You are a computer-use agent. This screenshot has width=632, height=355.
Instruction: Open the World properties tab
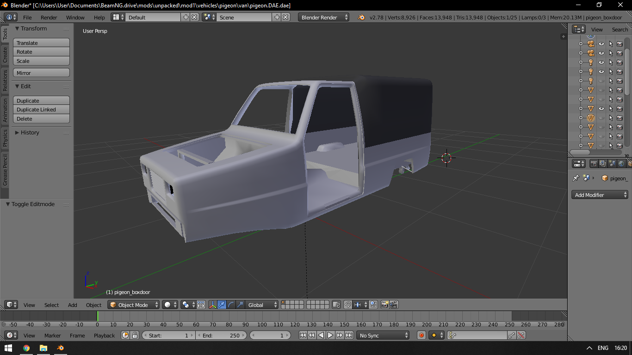coord(621,164)
